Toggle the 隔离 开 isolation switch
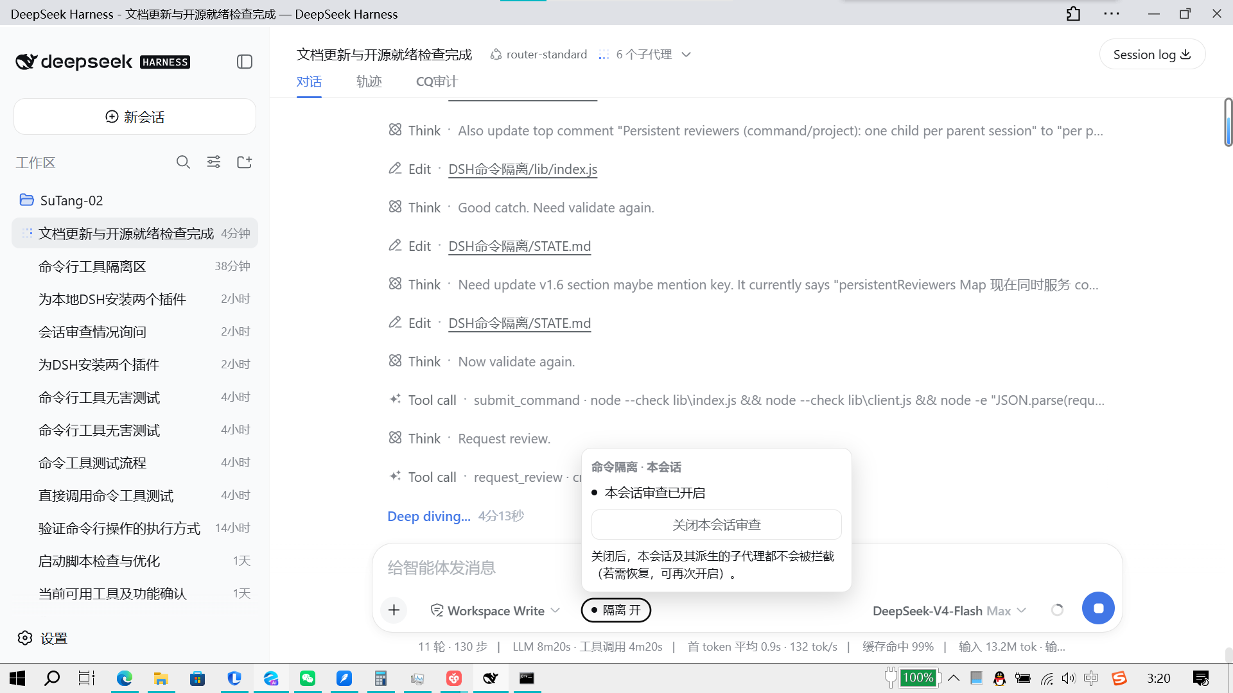The width and height of the screenshot is (1233, 693). [x=616, y=610]
